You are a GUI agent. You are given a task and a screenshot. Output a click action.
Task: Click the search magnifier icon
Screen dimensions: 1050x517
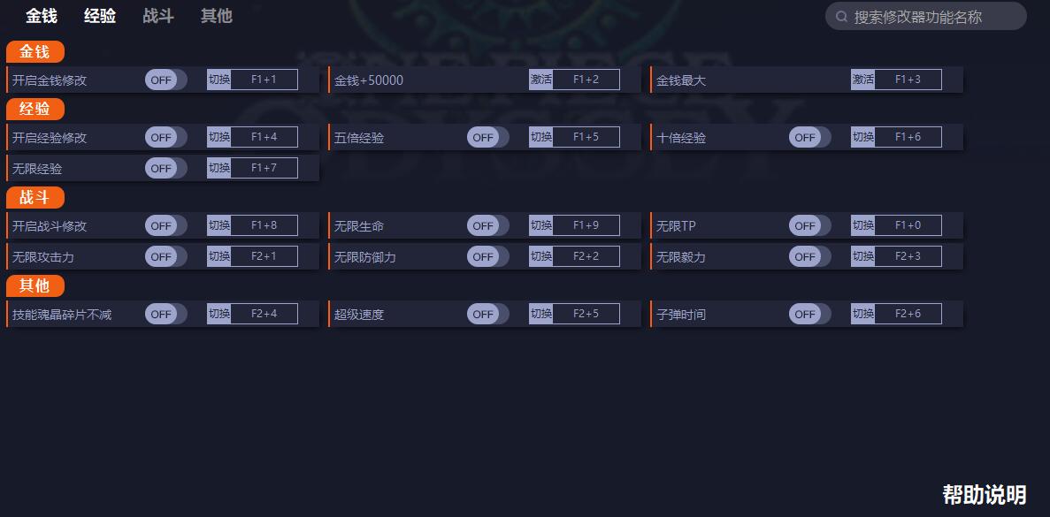pyautogui.click(x=842, y=17)
